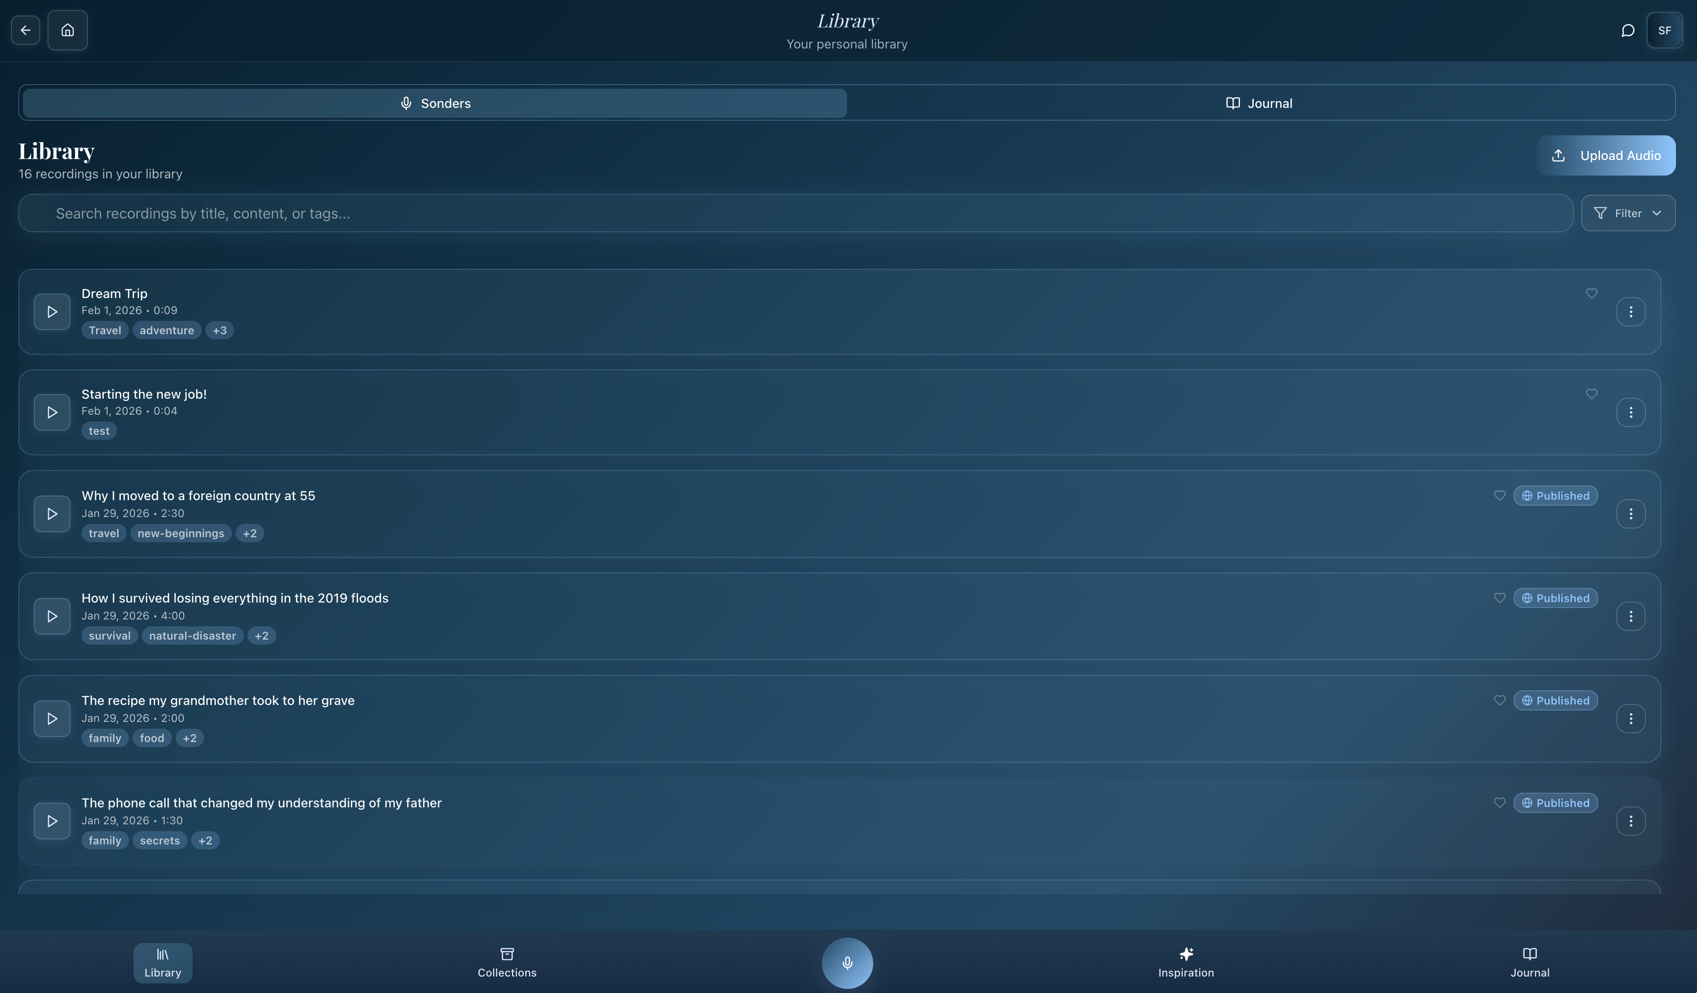Tap the microphone record button bottom center
The image size is (1697, 993).
pyautogui.click(x=847, y=963)
